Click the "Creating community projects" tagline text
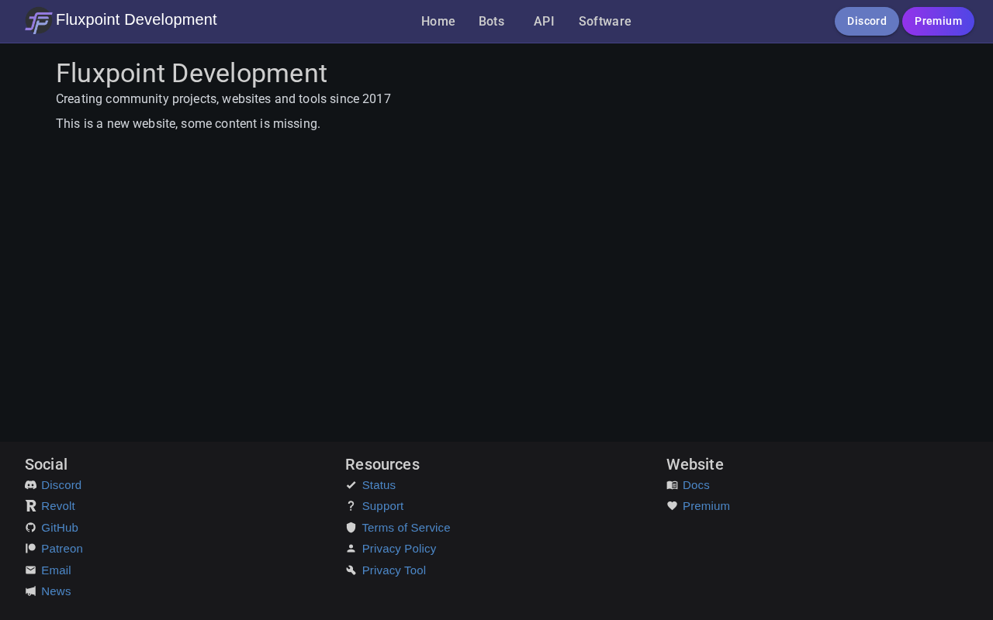The height and width of the screenshot is (620, 993). pyautogui.click(x=223, y=99)
